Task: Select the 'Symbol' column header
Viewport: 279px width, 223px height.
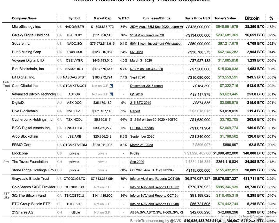Action: click(x=74, y=18)
